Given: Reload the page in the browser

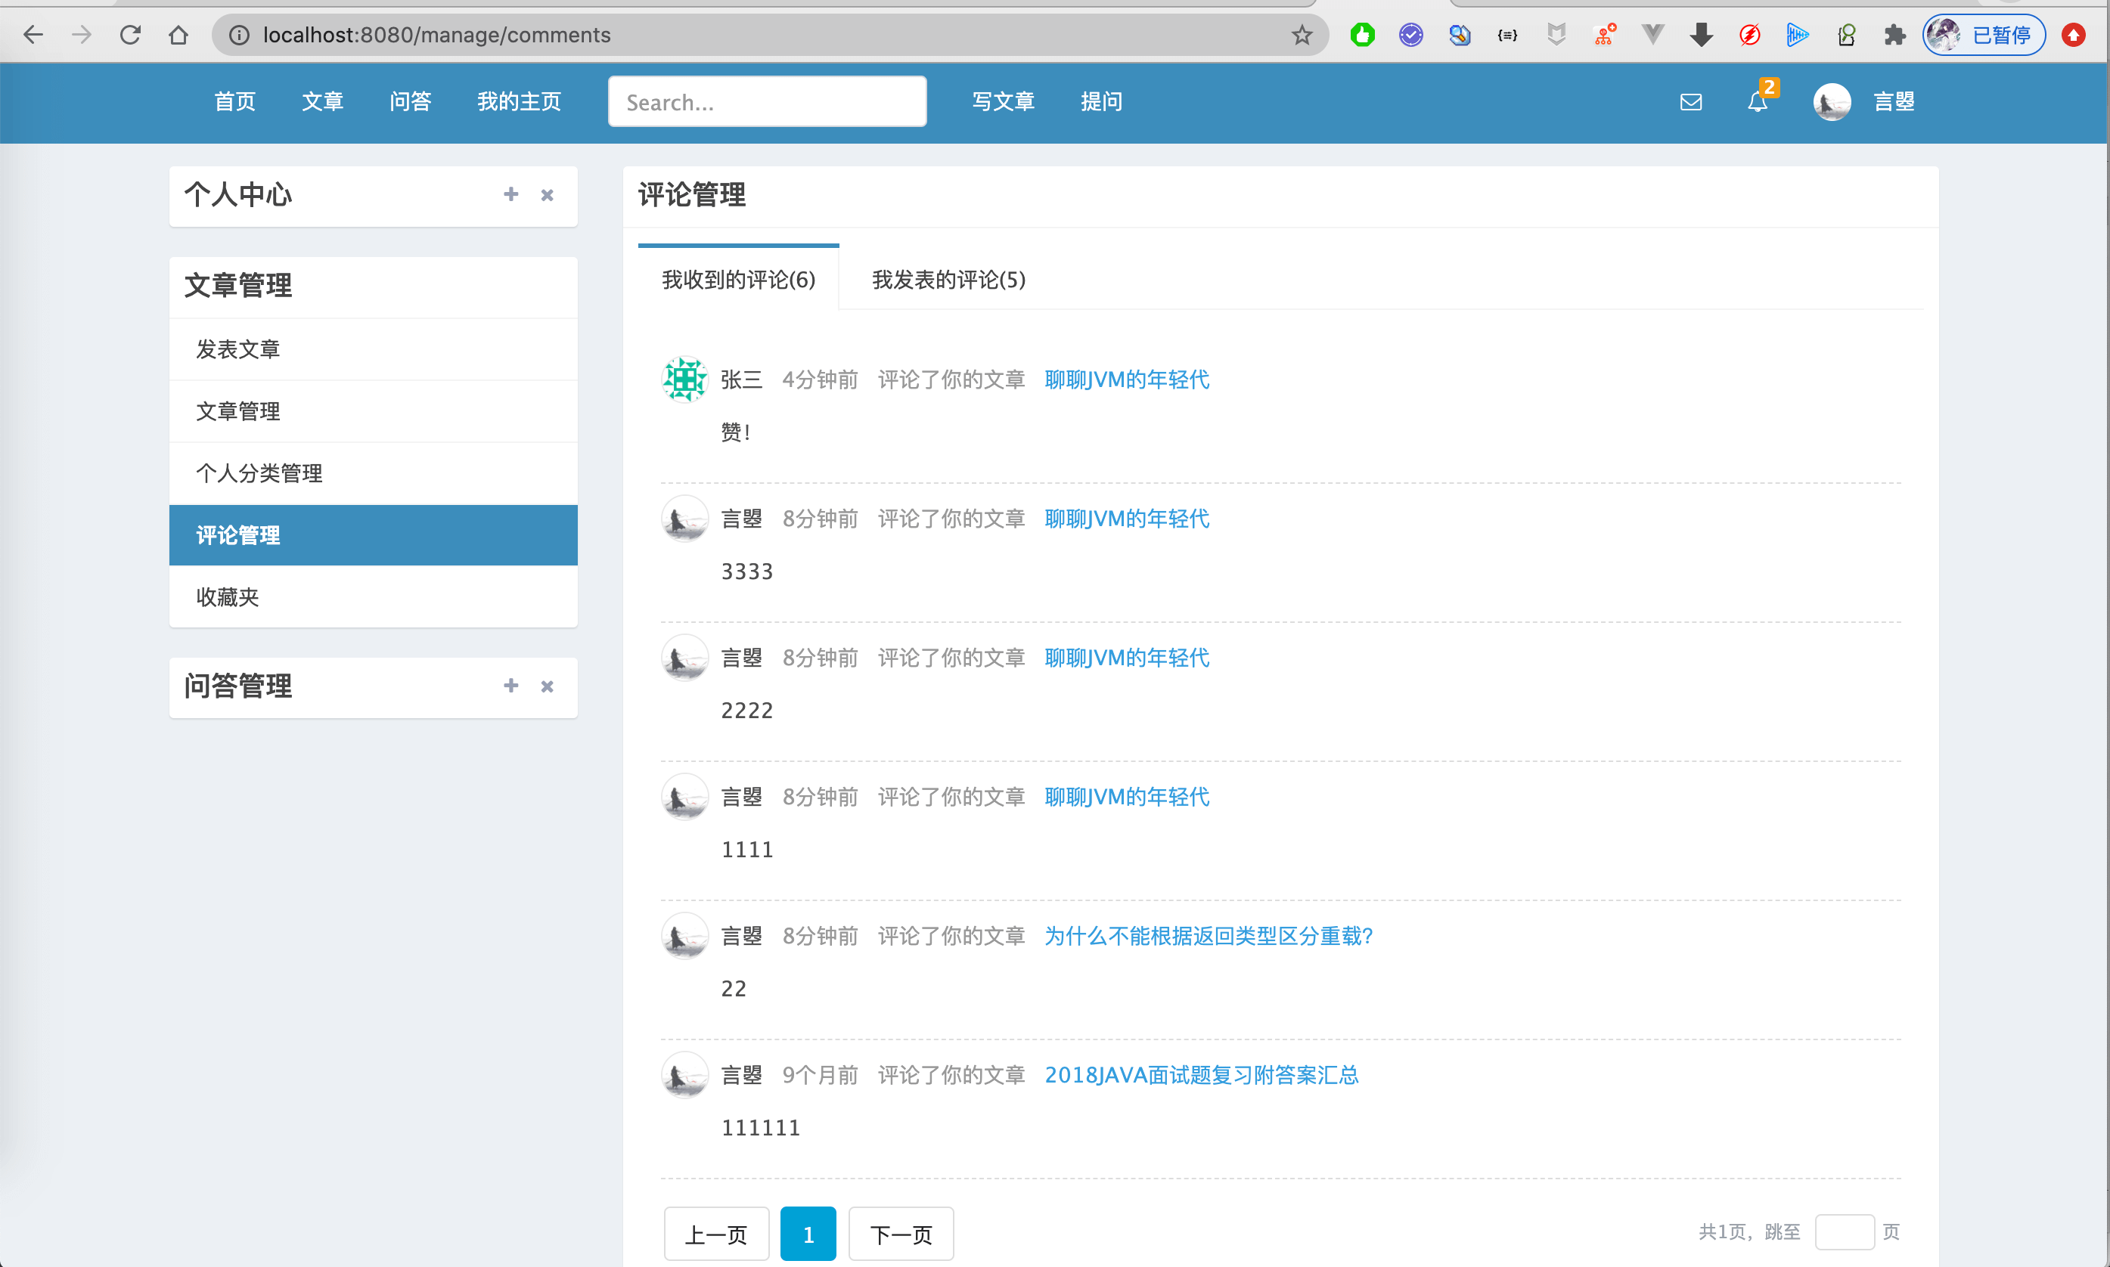Looking at the screenshot, I should tap(130, 35).
